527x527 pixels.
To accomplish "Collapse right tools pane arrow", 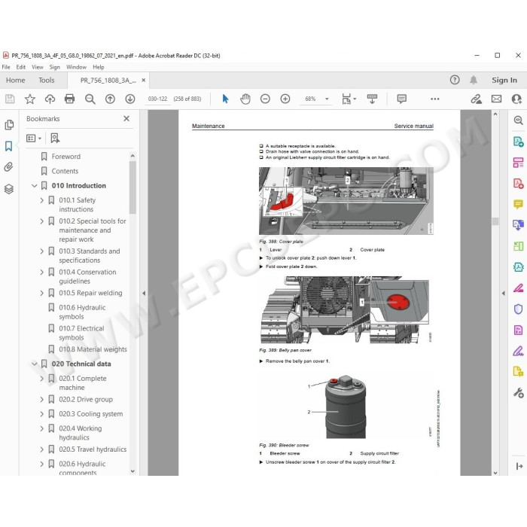I will tap(503, 293).
